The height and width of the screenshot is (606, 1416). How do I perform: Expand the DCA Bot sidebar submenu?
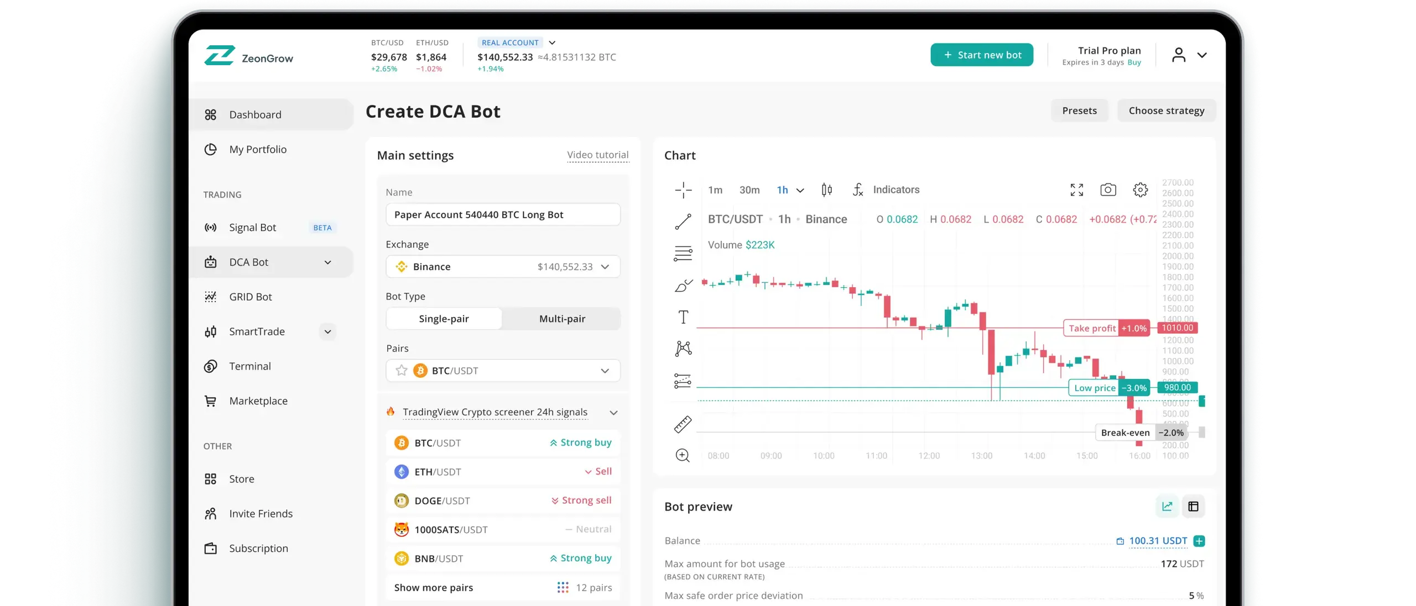coord(327,262)
